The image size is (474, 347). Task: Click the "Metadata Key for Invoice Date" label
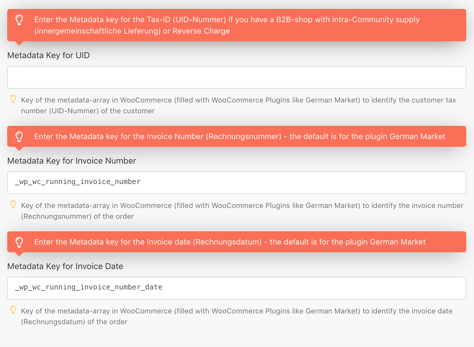[x=65, y=266]
